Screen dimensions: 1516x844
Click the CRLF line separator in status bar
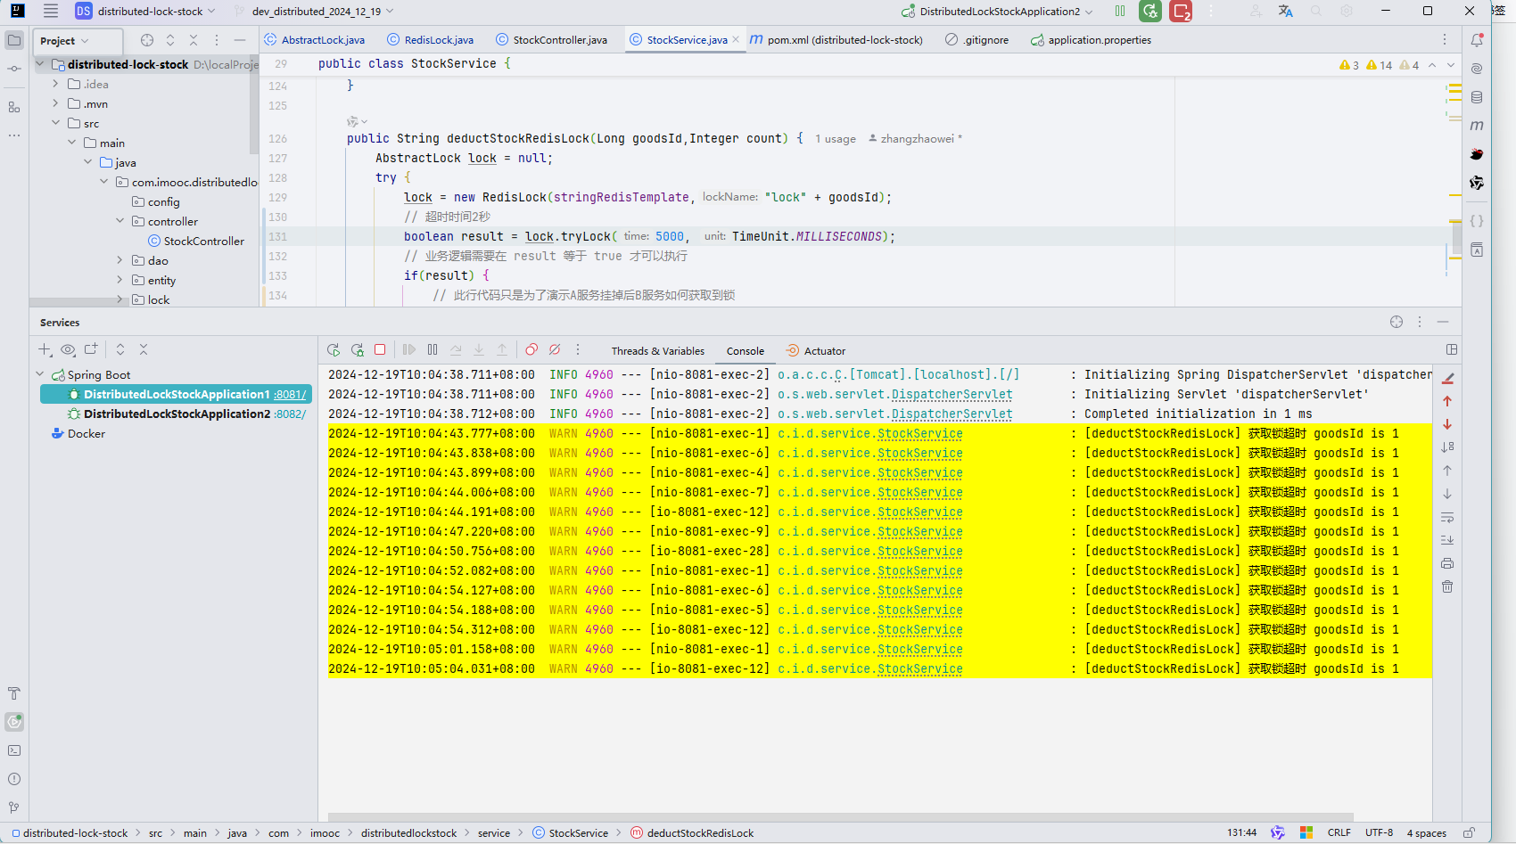coord(1339,832)
